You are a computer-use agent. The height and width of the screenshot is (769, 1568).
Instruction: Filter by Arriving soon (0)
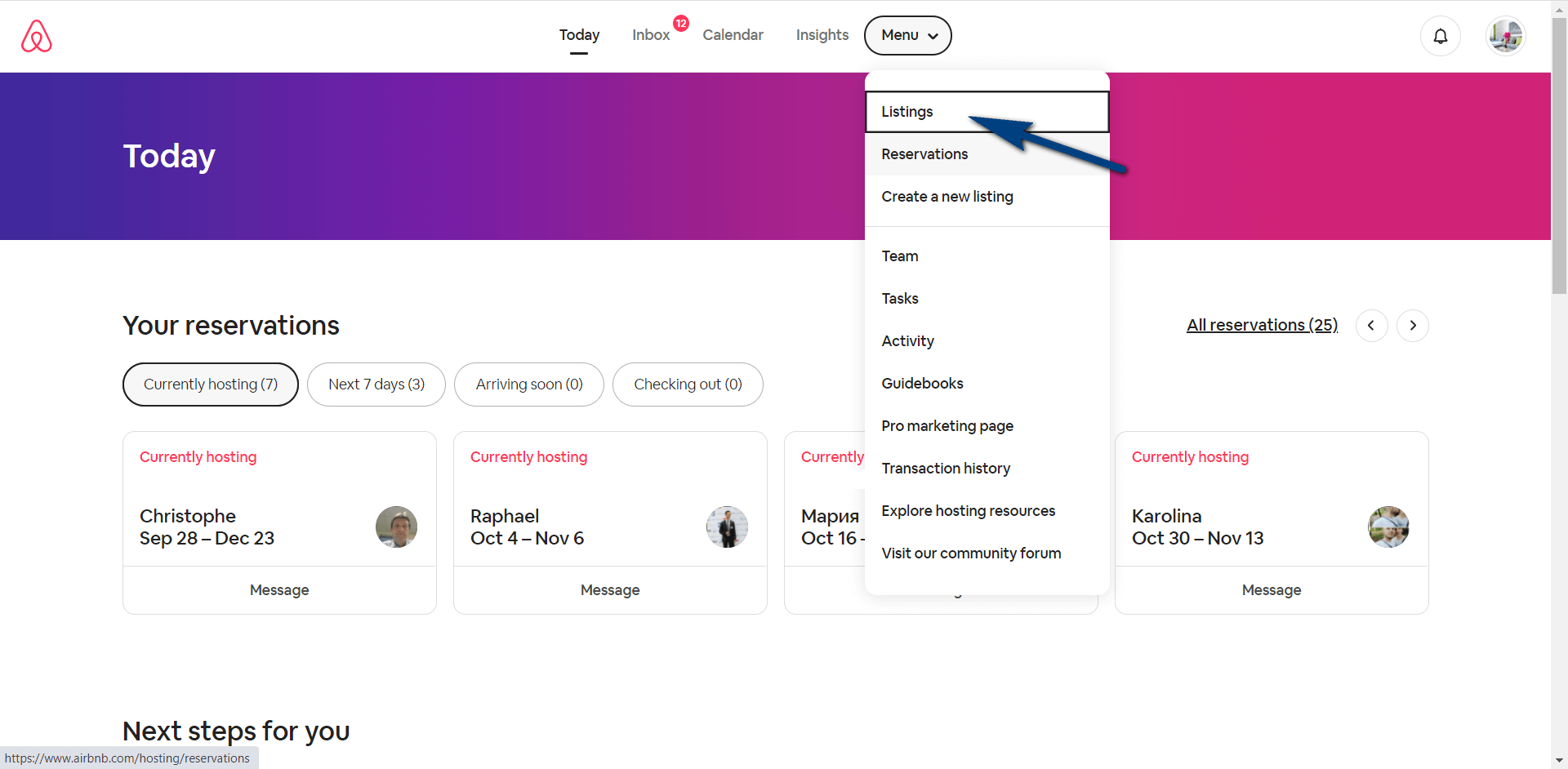pos(529,384)
